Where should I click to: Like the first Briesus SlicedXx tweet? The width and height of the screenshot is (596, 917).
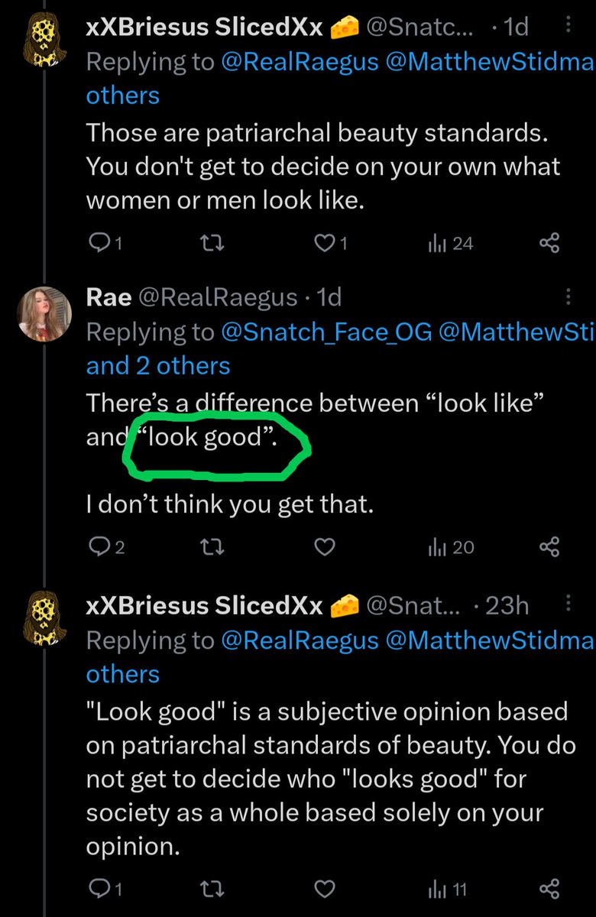click(332, 244)
